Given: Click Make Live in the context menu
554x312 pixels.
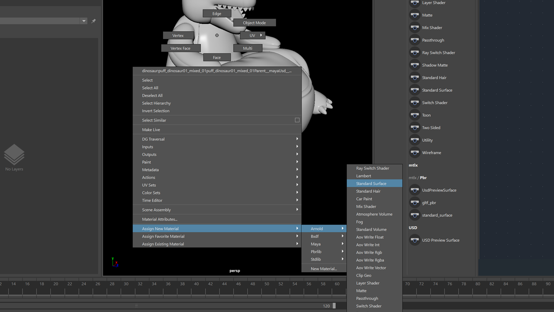Looking at the screenshot, I should (x=217, y=130).
